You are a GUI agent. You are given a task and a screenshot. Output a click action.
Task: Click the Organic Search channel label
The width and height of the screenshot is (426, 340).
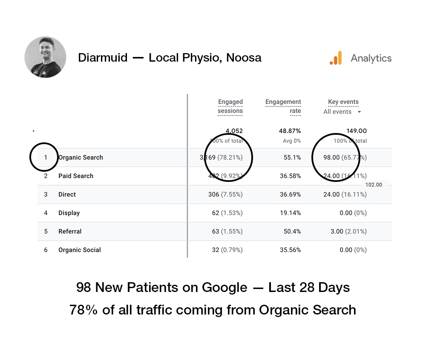[81, 157]
